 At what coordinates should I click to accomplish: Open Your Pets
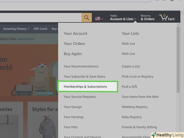pos(71,127)
